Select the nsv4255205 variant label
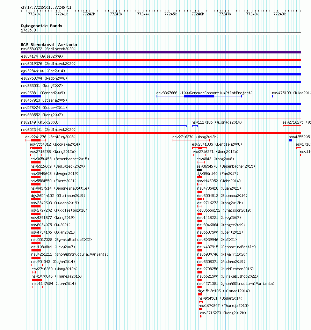Screen dimensions: 311x330 tap(299, 137)
